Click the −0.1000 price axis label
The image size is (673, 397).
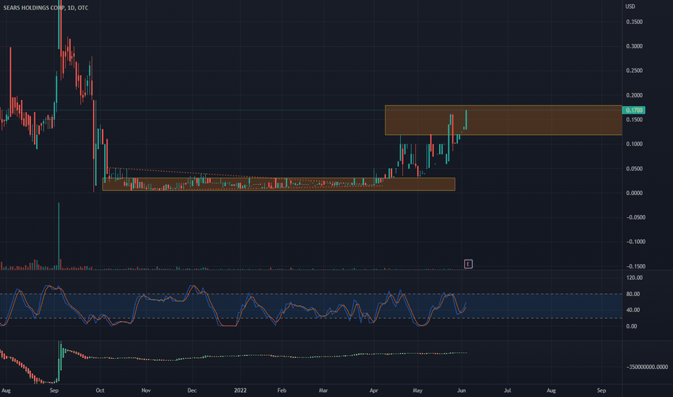[x=636, y=242]
